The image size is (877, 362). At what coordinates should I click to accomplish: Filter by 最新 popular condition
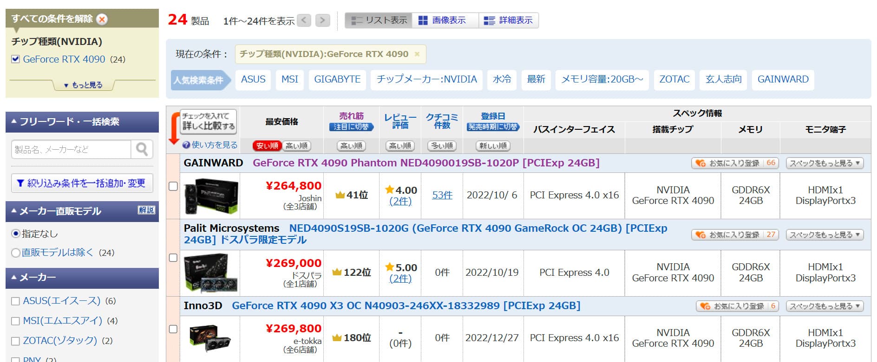click(536, 80)
